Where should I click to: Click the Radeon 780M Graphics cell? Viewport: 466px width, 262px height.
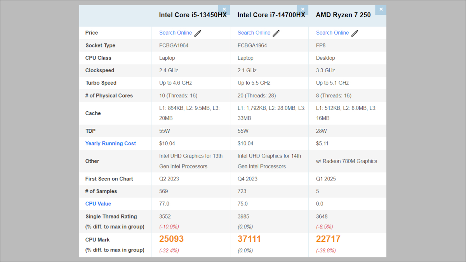point(346,161)
